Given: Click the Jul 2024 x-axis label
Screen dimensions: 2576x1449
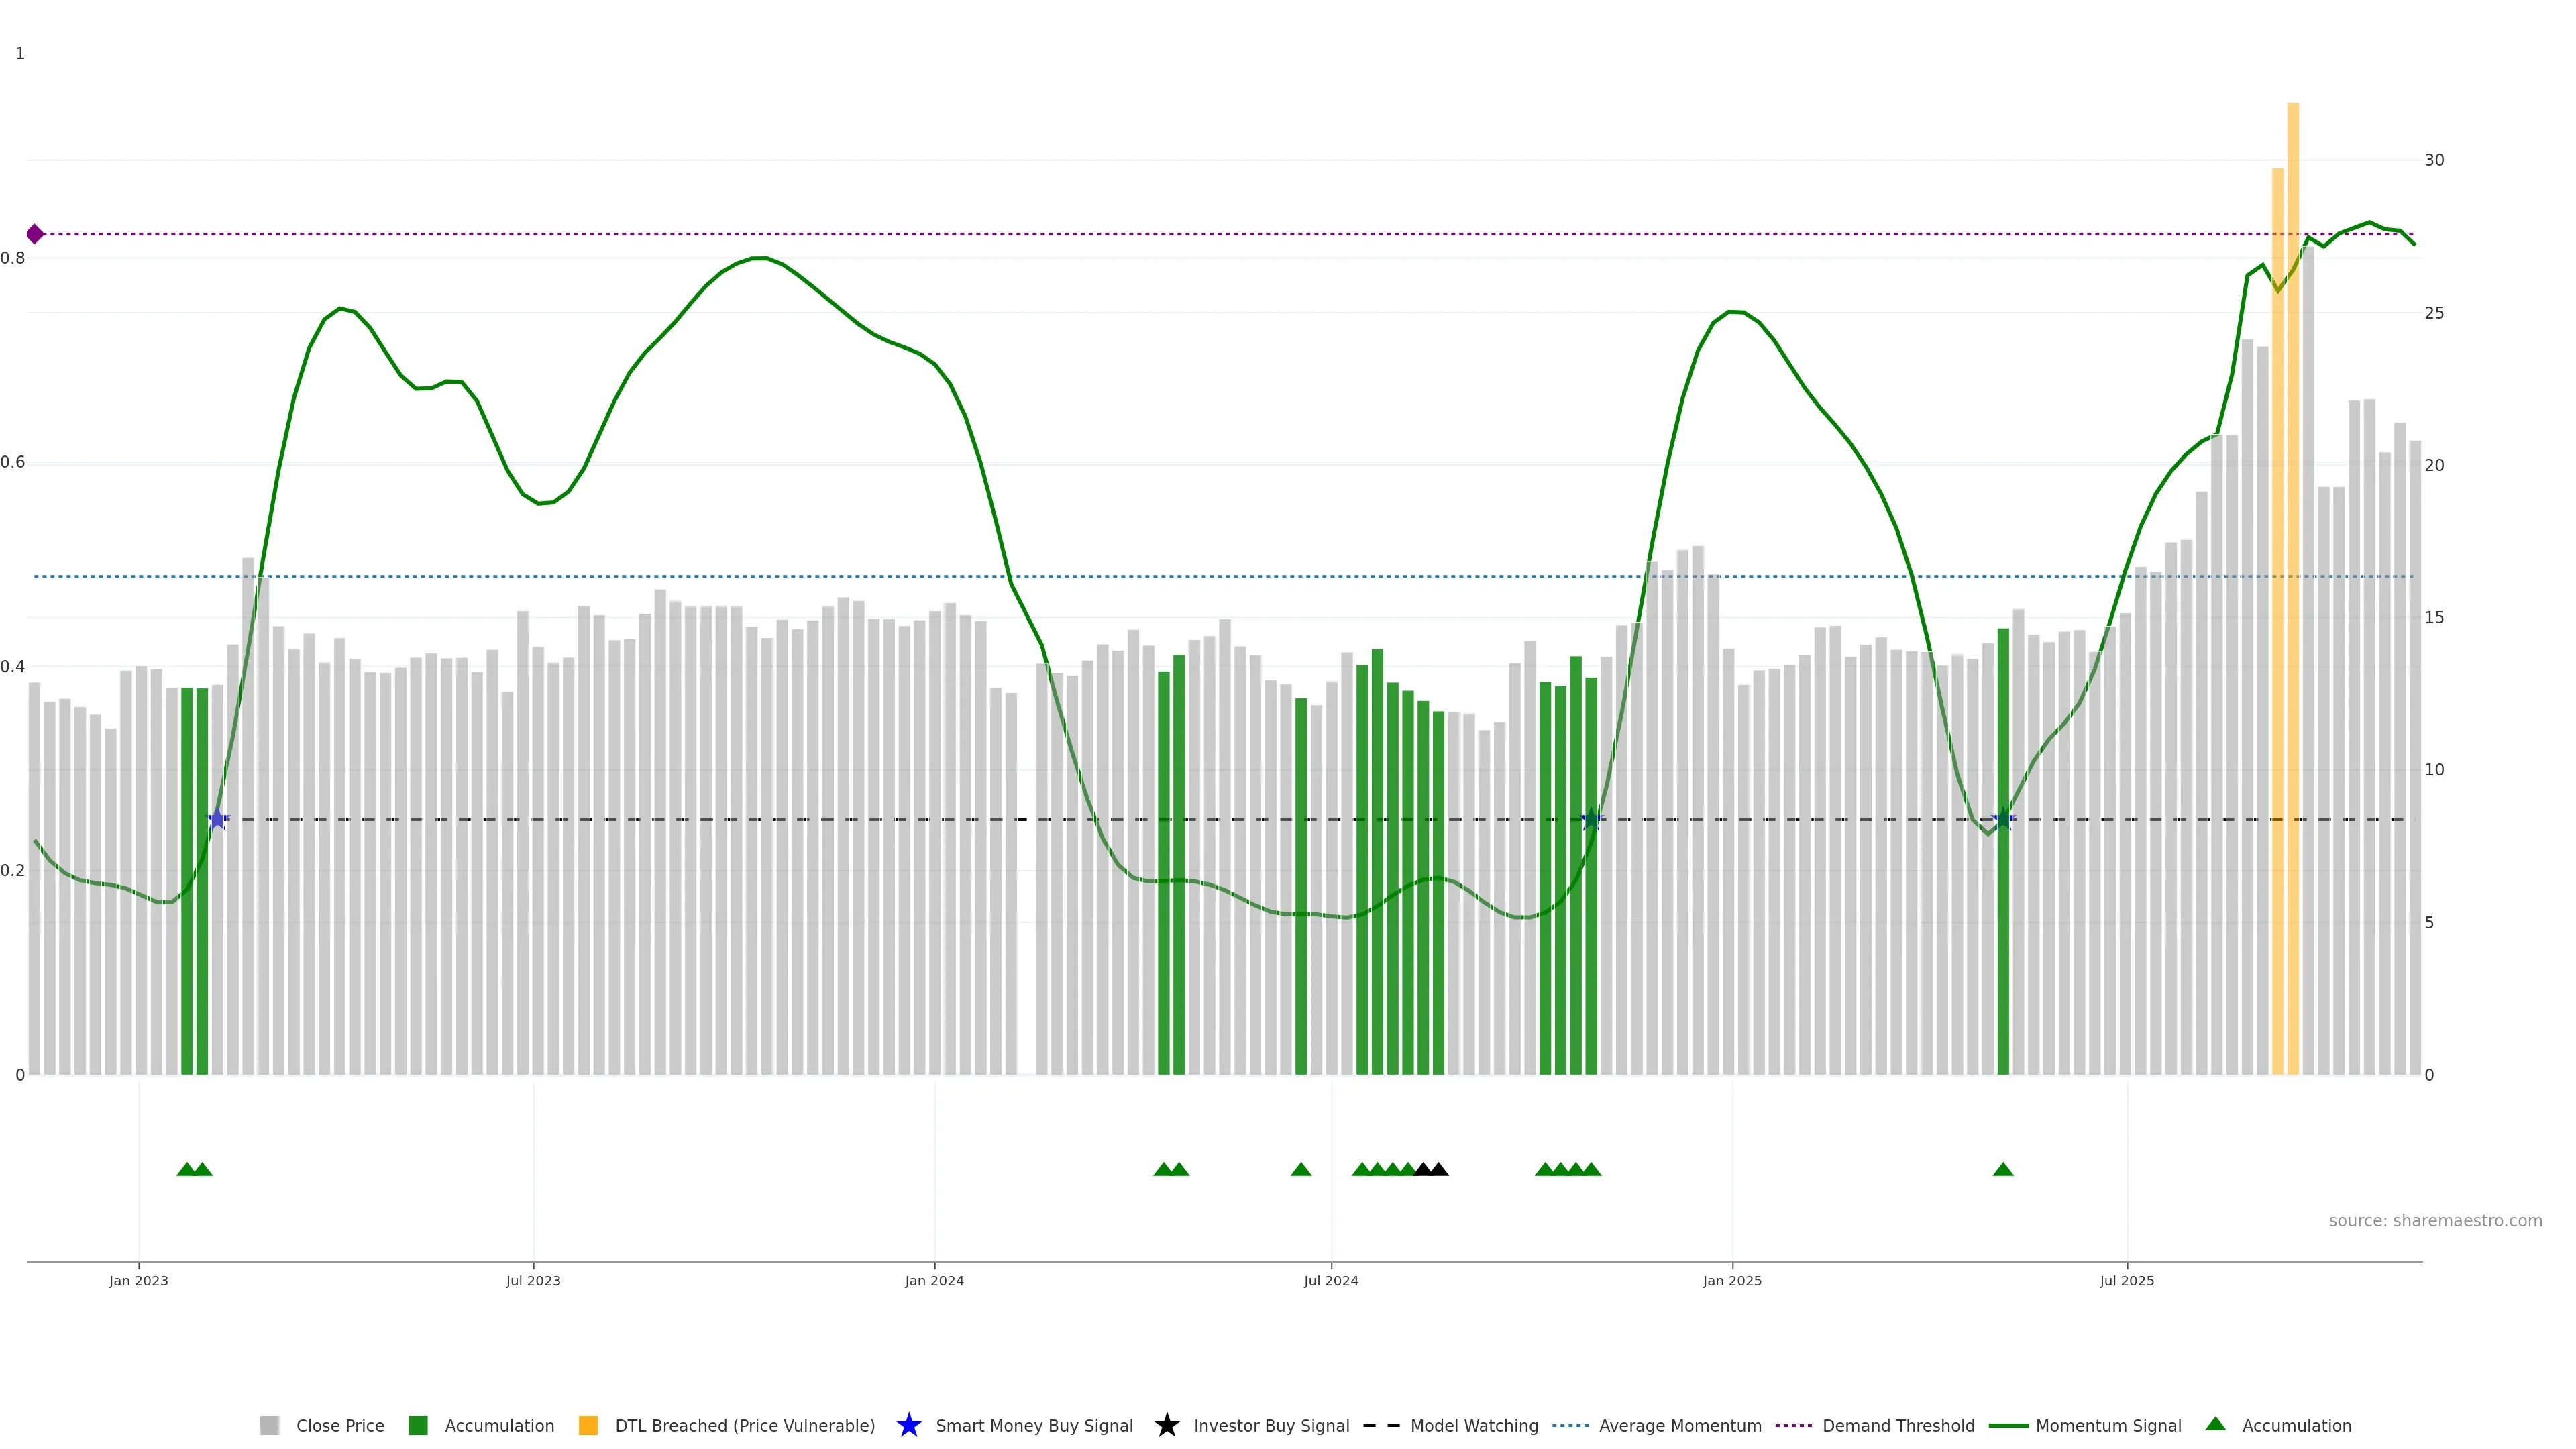Looking at the screenshot, I should [1330, 1281].
